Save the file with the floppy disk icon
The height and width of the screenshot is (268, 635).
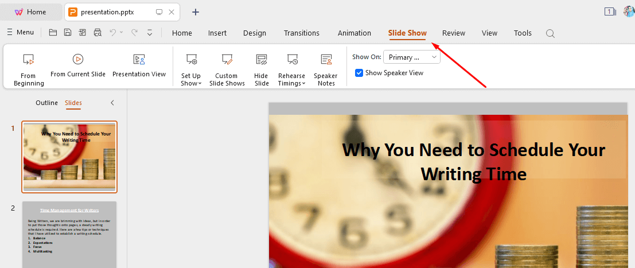tap(68, 33)
